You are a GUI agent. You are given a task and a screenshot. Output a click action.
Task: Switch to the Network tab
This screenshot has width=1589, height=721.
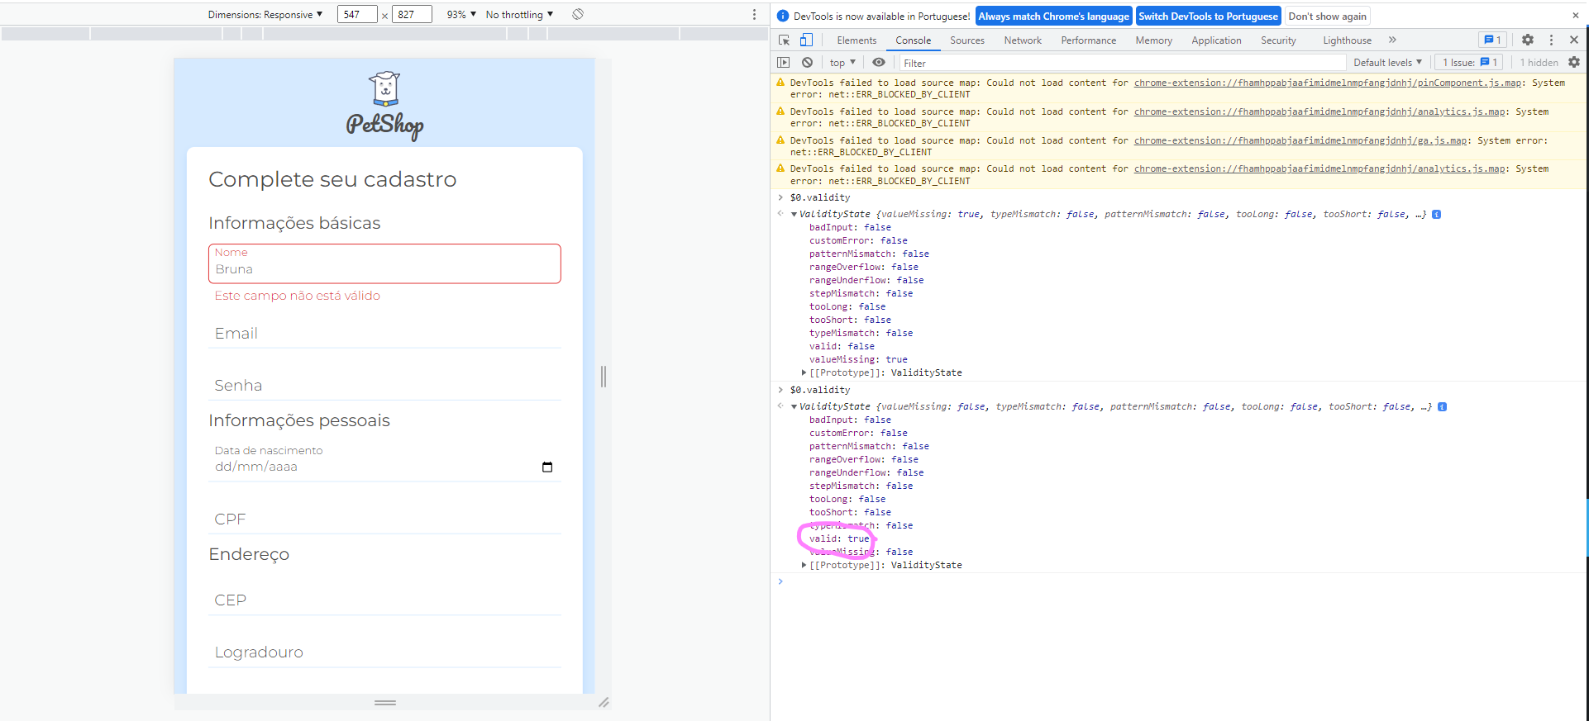coord(1023,40)
